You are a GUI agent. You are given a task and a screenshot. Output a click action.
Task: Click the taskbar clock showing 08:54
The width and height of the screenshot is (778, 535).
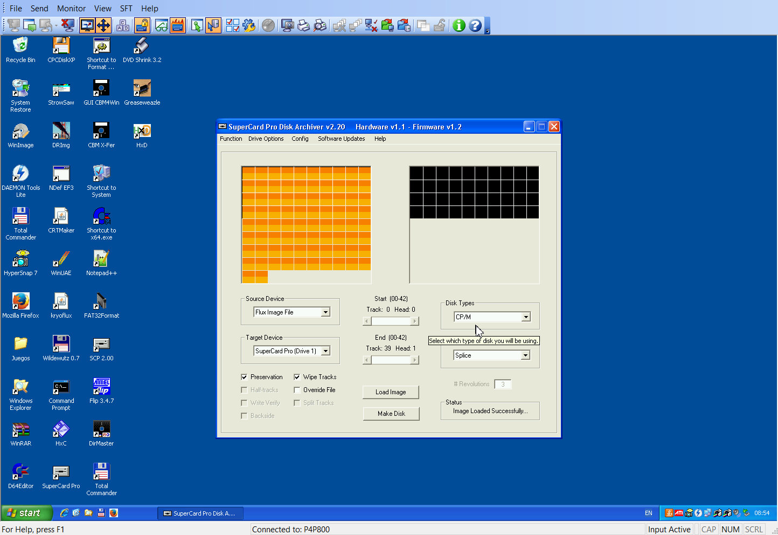tap(762, 513)
